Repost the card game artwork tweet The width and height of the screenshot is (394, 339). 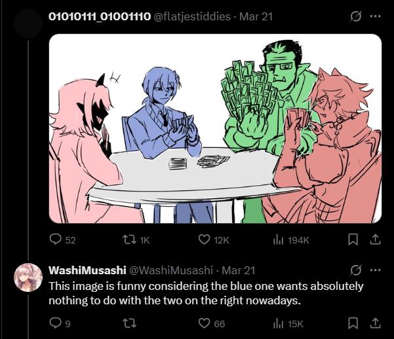coord(136,240)
